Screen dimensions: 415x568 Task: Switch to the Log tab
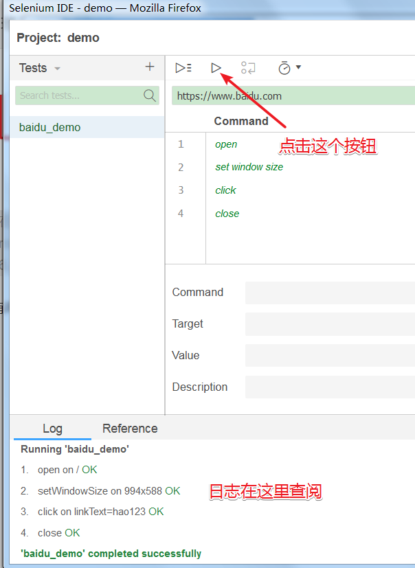tap(52, 429)
